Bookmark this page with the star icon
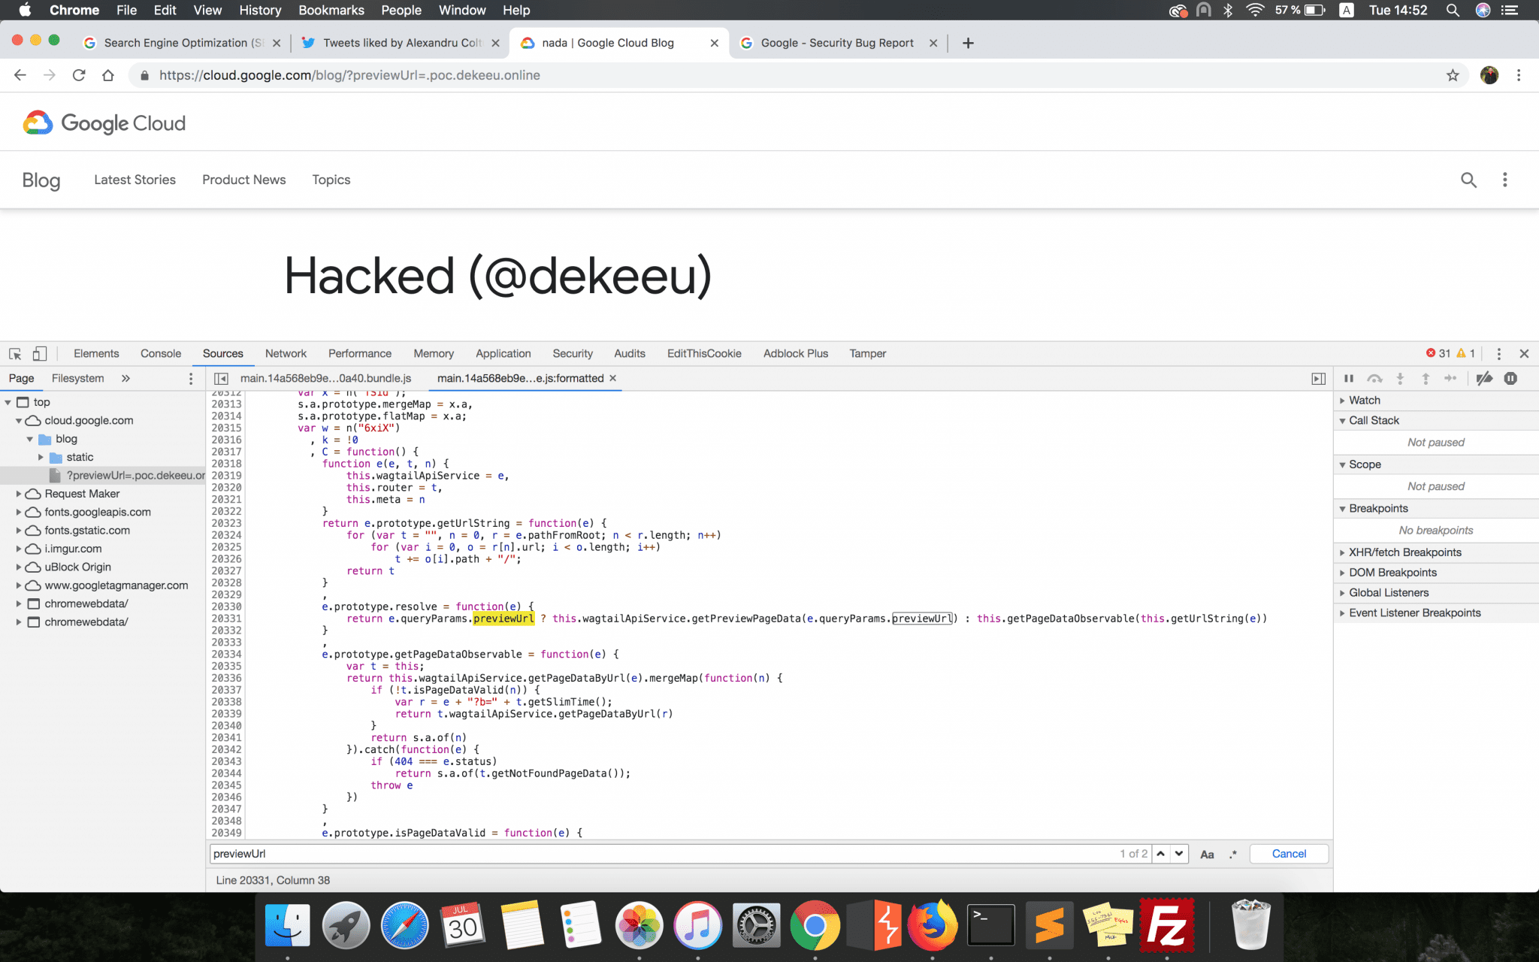Image resolution: width=1539 pixels, height=962 pixels. point(1453,75)
